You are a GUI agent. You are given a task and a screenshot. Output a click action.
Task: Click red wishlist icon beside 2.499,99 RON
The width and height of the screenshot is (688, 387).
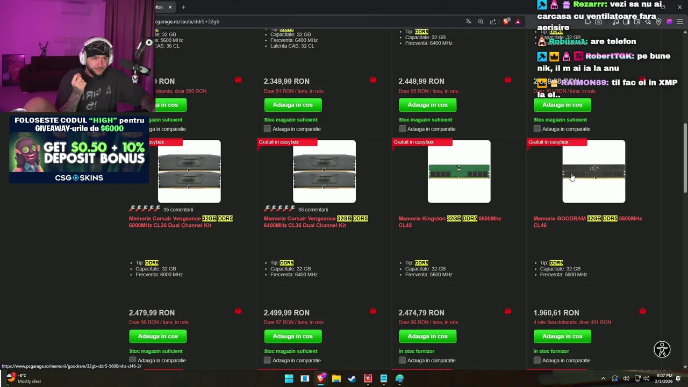373,311
